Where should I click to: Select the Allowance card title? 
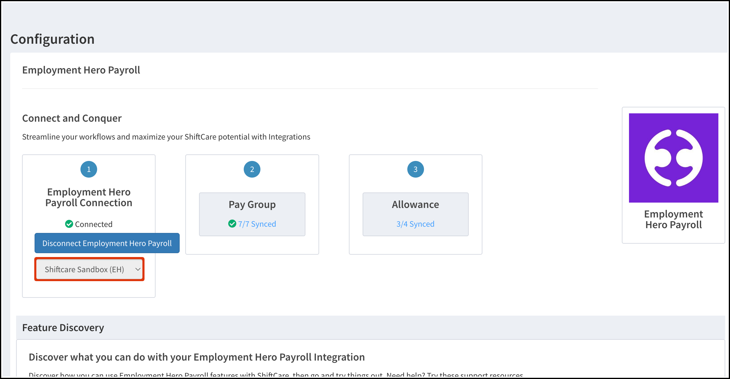415,205
